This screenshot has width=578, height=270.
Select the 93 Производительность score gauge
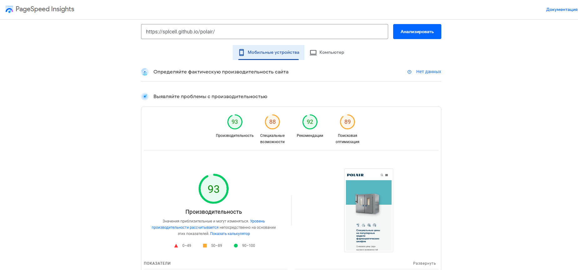[x=235, y=122]
